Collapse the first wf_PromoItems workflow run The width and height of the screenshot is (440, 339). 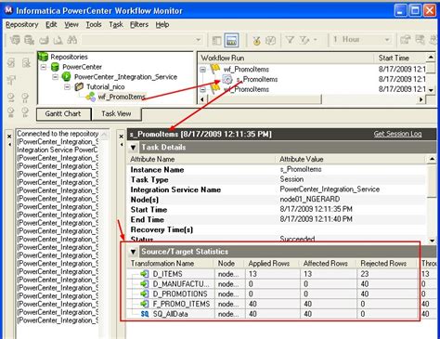203,70
